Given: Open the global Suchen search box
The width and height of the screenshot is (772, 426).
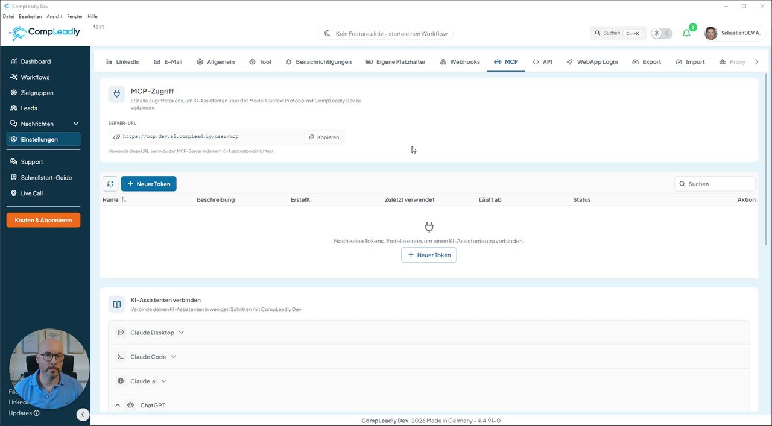Looking at the screenshot, I should coord(618,33).
